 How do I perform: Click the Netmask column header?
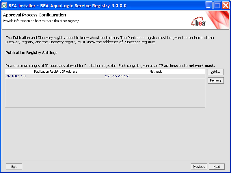(155, 72)
